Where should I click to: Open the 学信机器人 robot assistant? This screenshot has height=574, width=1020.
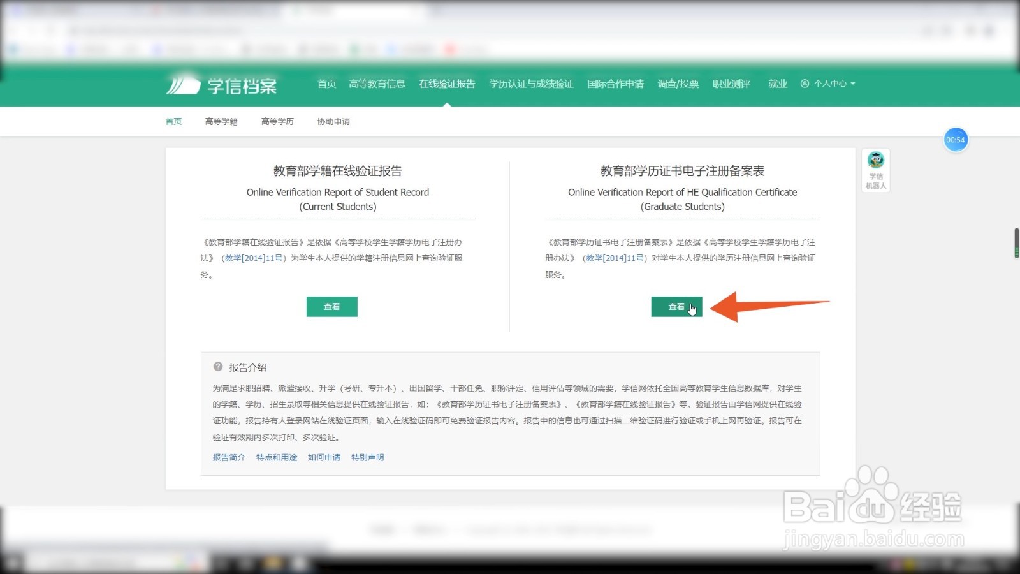[875, 169]
